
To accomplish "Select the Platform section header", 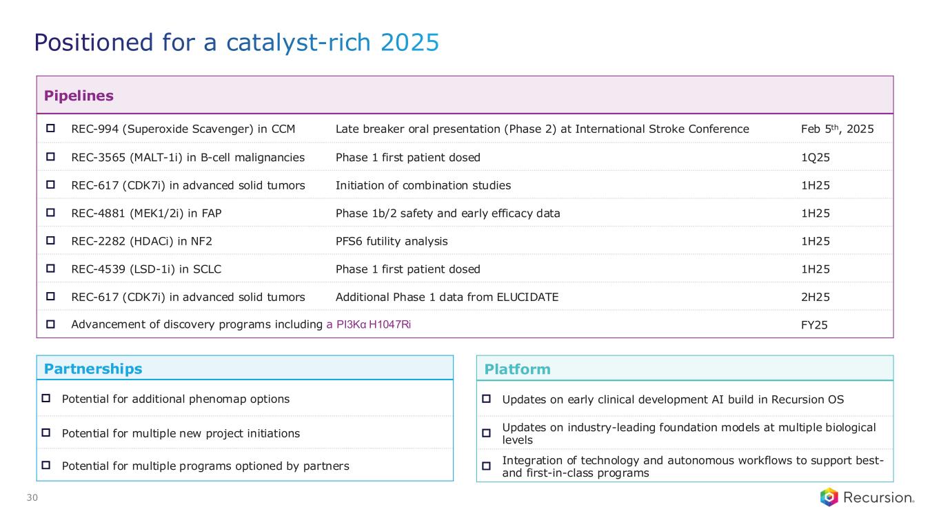I will click(517, 369).
